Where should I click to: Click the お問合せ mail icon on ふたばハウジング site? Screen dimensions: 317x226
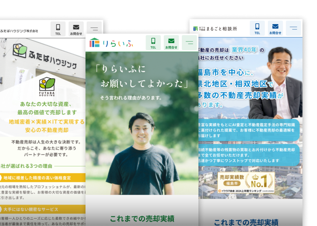[76, 29]
